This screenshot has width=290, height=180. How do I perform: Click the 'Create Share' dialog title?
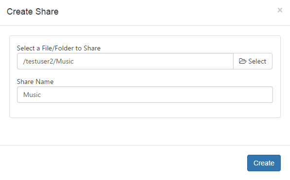point(33,12)
